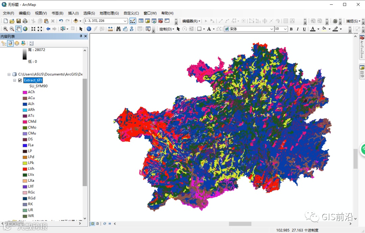Toggle italic text formatting
Screen dimensions: 365x233
298,29
